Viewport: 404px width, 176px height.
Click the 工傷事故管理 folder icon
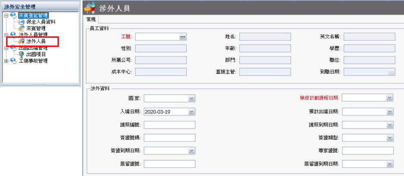pos(13,61)
